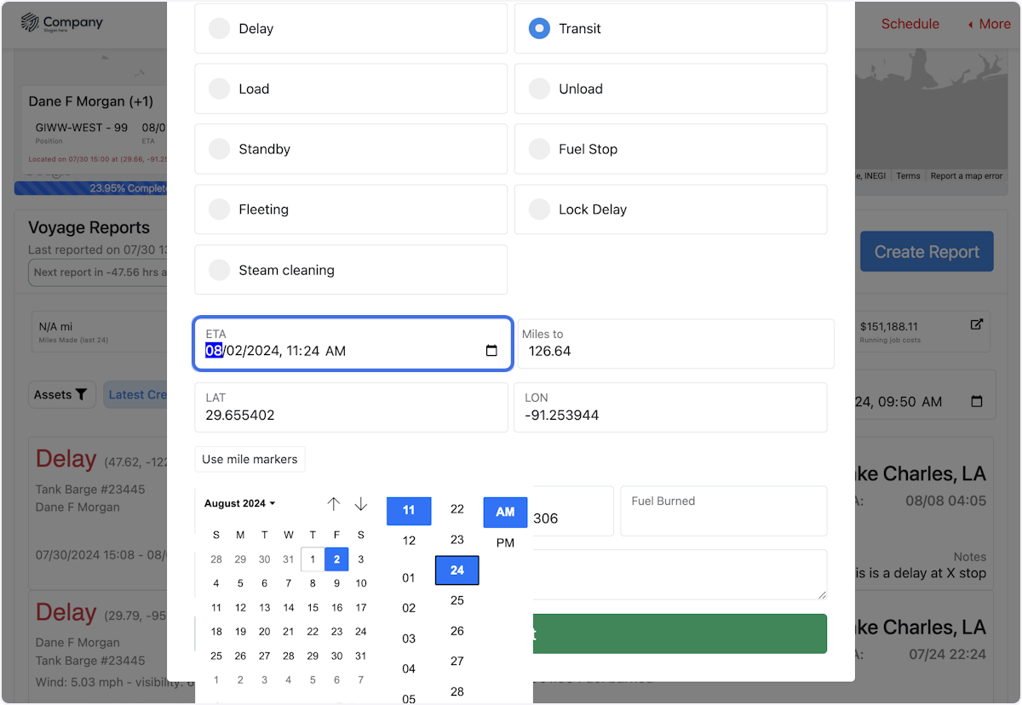
Task: Go to next month with down arrow
Action: (x=361, y=504)
